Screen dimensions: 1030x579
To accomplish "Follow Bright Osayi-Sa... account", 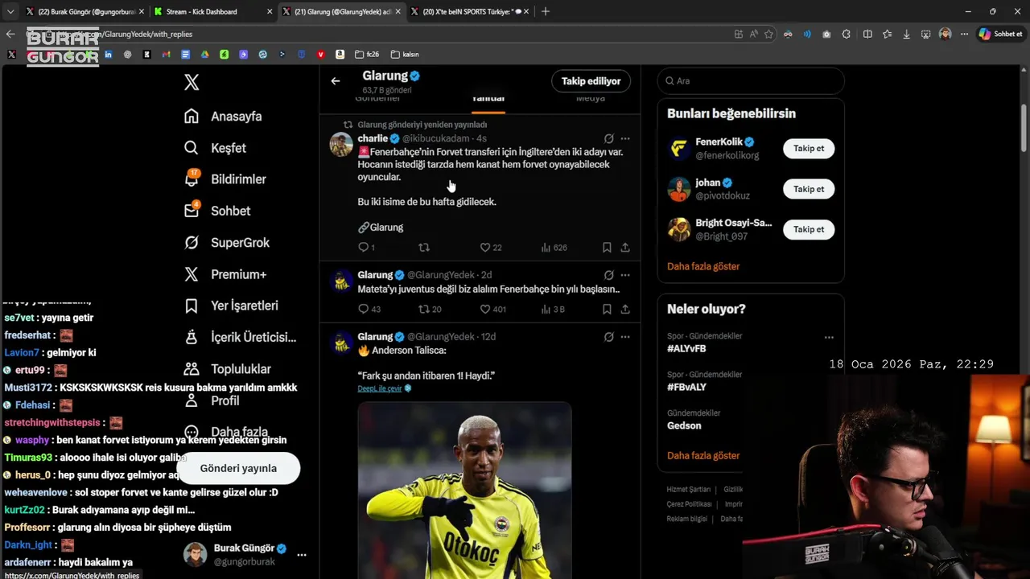I will (809, 229).
